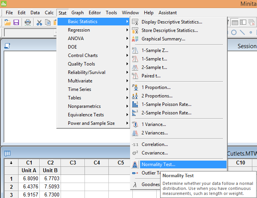Expand the Regression submenu

pos(93,30)
